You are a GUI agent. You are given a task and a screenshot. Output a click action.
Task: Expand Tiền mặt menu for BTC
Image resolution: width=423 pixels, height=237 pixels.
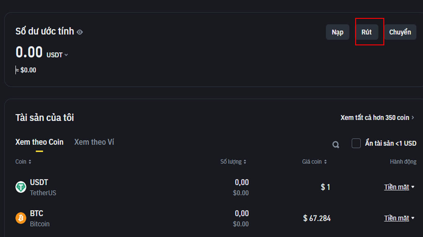(399, 218)
